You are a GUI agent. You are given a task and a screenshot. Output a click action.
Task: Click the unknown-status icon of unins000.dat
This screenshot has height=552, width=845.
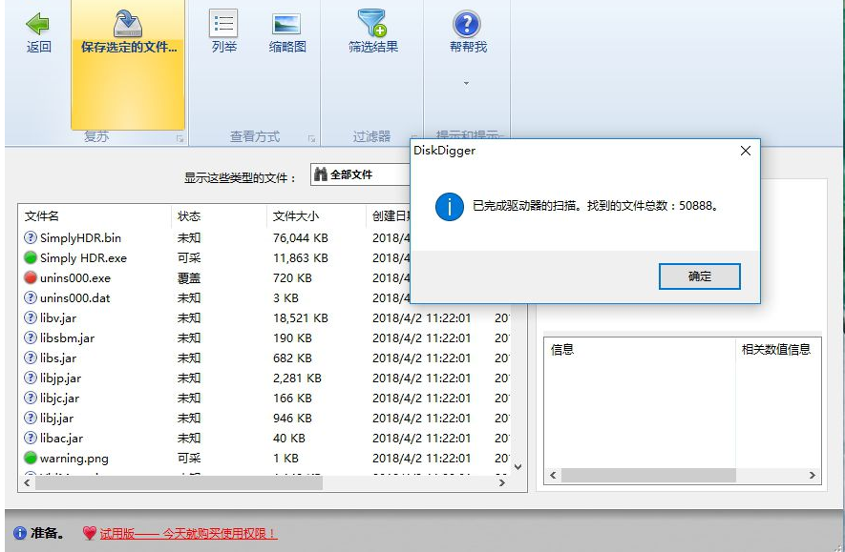pos(31,297)
